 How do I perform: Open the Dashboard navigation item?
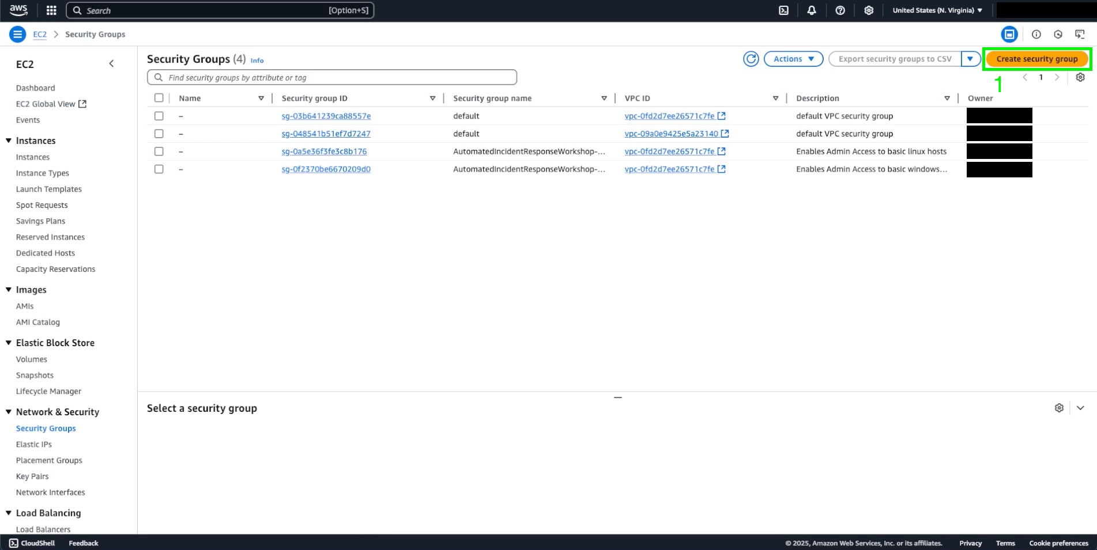pos(36,88)
